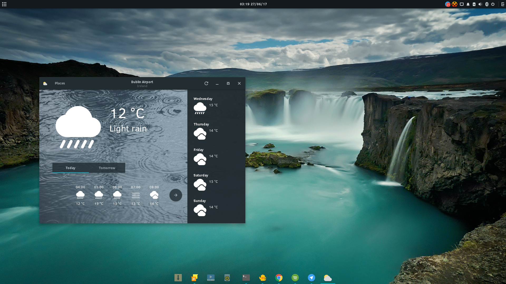Launch Telegram from the dock
Viewport: 506px width, 284px height.
tap(312, 278)
